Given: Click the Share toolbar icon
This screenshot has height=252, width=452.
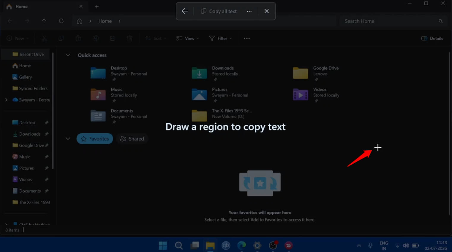Looking at the screenshot, I should pos(113,38).
